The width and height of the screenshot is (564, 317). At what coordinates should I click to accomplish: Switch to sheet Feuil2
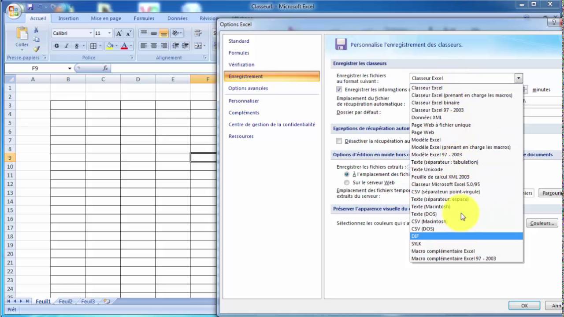(x=66, y=302)
